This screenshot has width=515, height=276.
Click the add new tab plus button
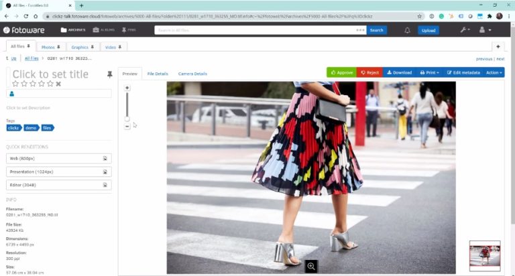pos(498,47)
